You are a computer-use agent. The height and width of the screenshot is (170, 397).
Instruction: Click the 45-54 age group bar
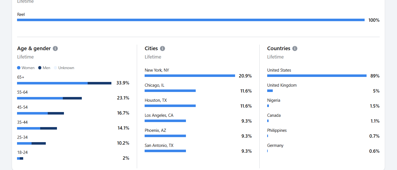(40, 113)
